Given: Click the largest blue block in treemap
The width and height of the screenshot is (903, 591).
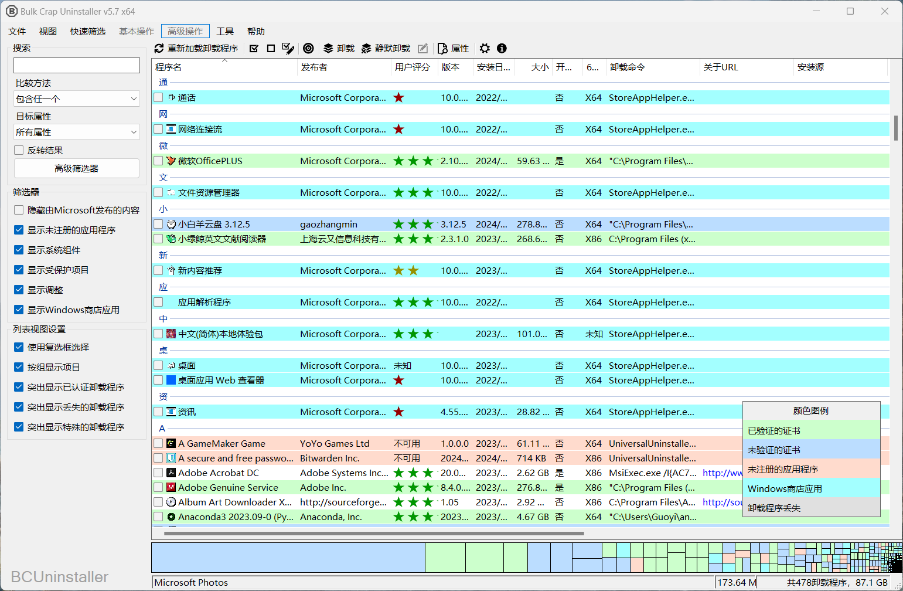Looking at the screenshot, I should tap(288, 557).
